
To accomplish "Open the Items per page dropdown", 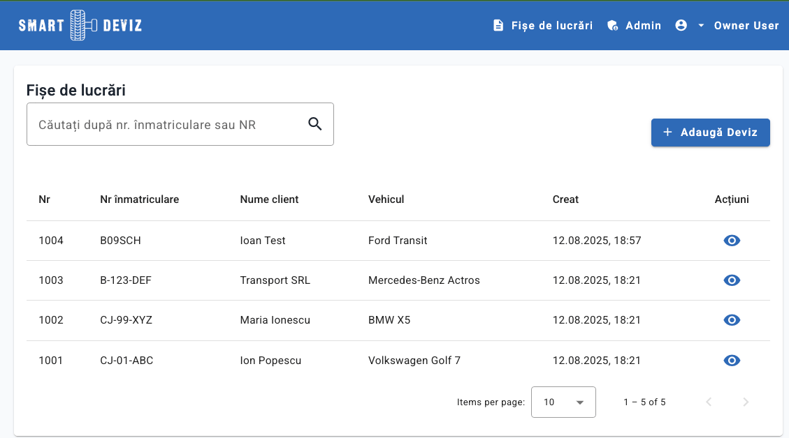I will (x=563, y=402).
